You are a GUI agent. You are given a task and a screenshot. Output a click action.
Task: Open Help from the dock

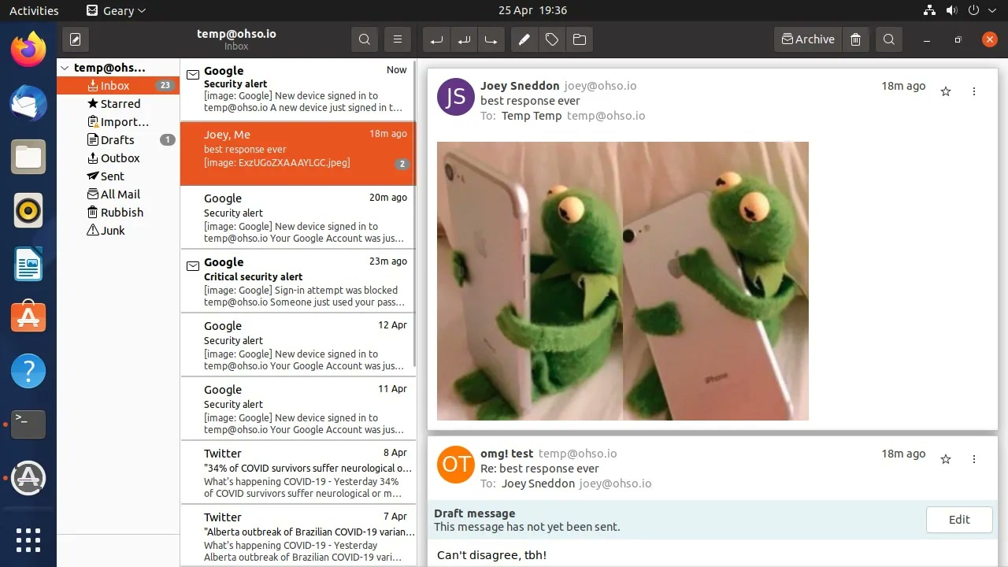(28, 371)
